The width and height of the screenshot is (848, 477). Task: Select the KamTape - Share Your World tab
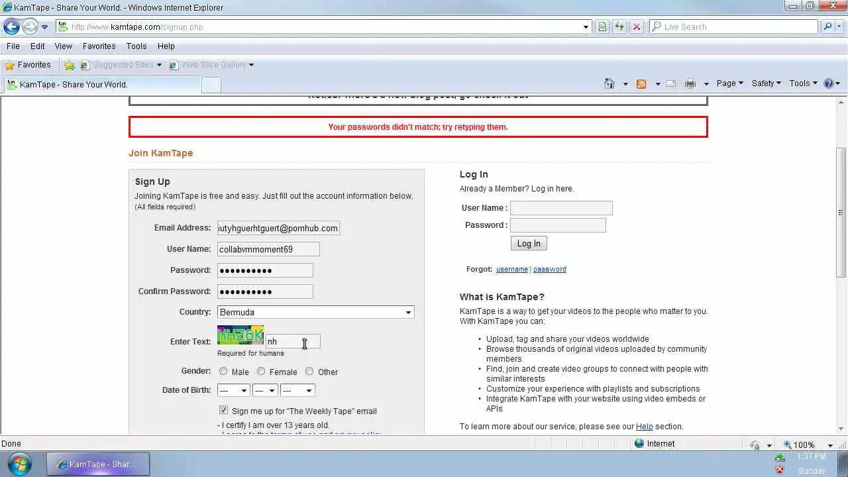coord(101,84)
